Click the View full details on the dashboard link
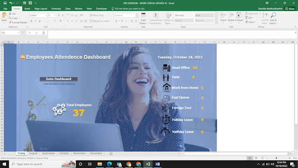Viewport: 298px width, 168px height. coord(59,84)
